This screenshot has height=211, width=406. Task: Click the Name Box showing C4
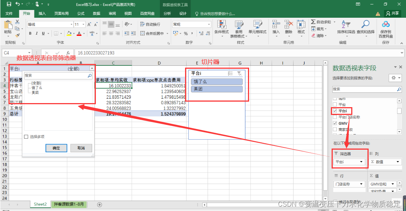click(x=17, y=53)
